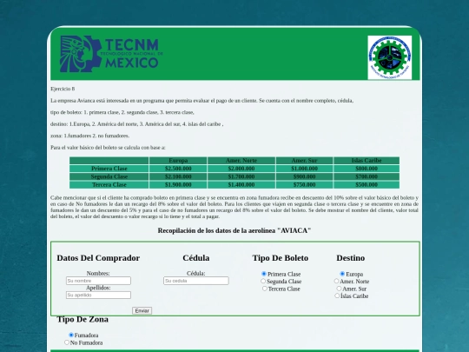The width and height of the screenshot is (469, 352).
Task: Click the Tipo De Zona heading
Action: click(x=83, y=319)
